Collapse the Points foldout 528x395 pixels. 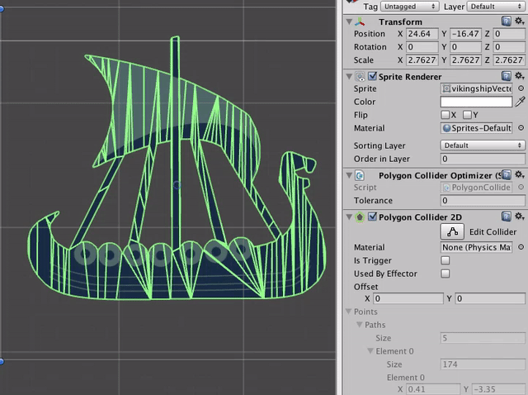349,312
